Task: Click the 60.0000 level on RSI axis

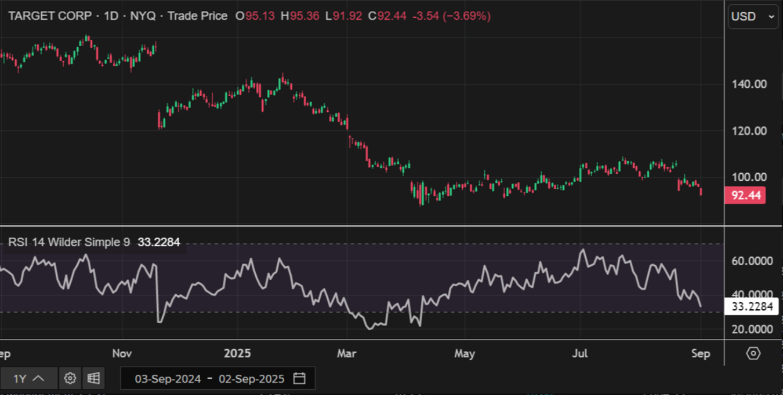Action: point(752,261)
